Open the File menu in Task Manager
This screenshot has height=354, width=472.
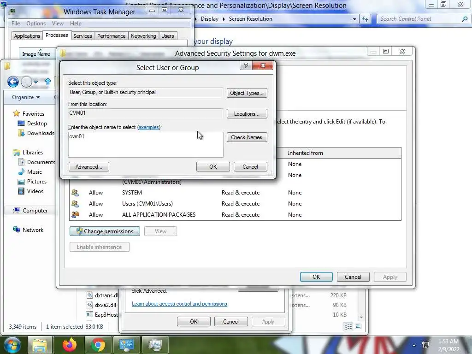click(x=16, y=24)
